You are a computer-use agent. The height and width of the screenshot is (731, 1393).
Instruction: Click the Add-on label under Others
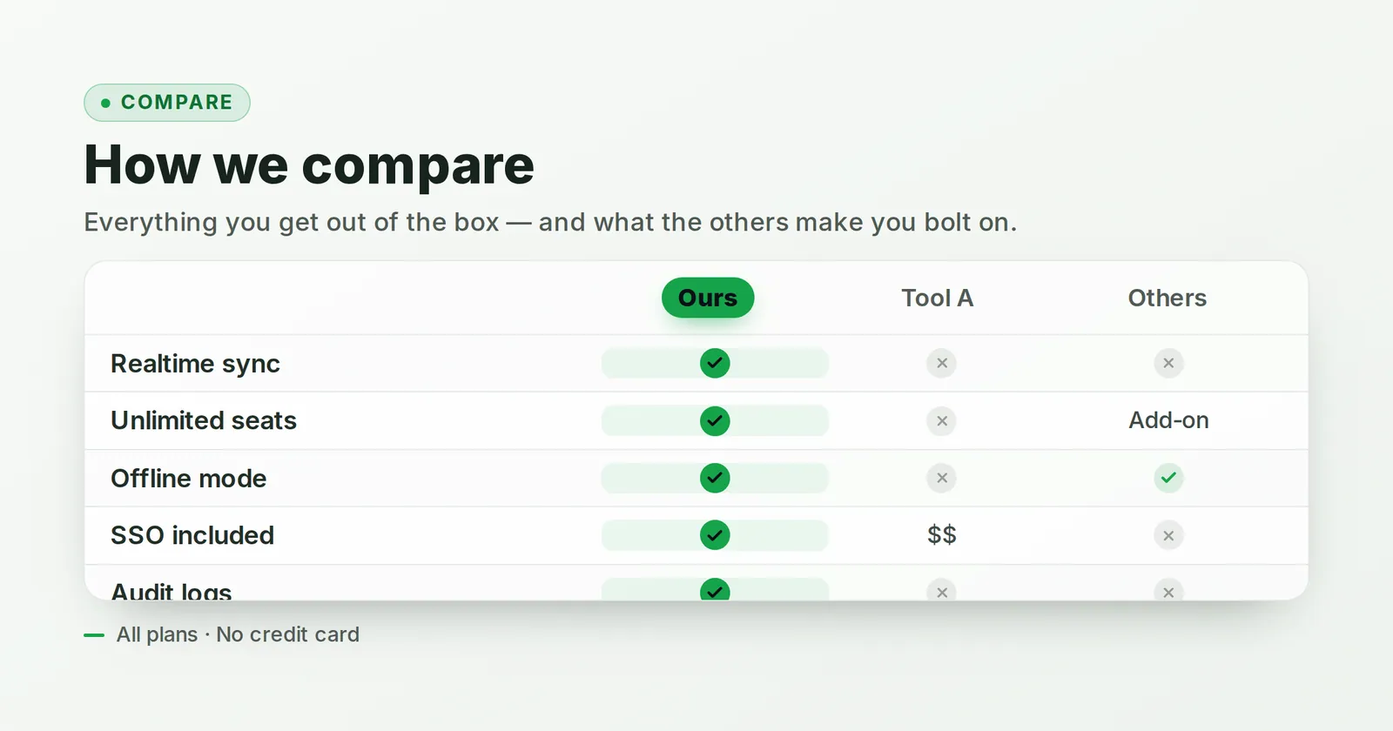(1168, 420)
